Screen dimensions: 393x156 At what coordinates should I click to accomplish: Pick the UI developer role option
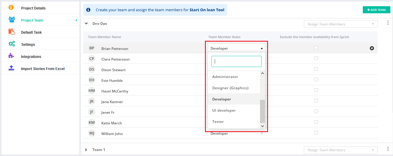[x=234, y=110]
